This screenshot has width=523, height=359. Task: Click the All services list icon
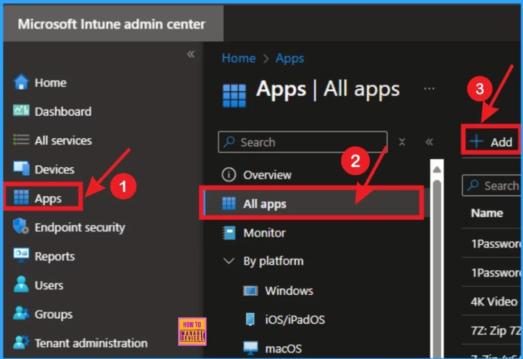(21, 140)
